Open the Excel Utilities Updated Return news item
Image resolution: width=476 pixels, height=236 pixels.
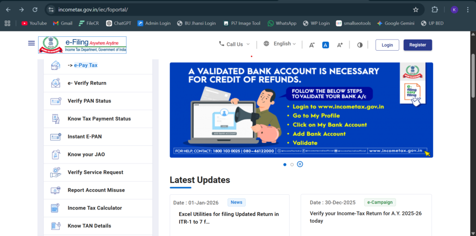[x=229, y=218]
